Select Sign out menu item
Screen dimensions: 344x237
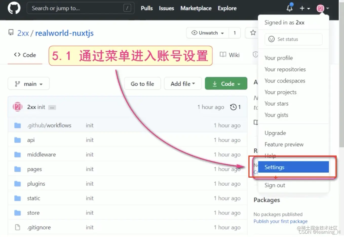tap(275, 185)
